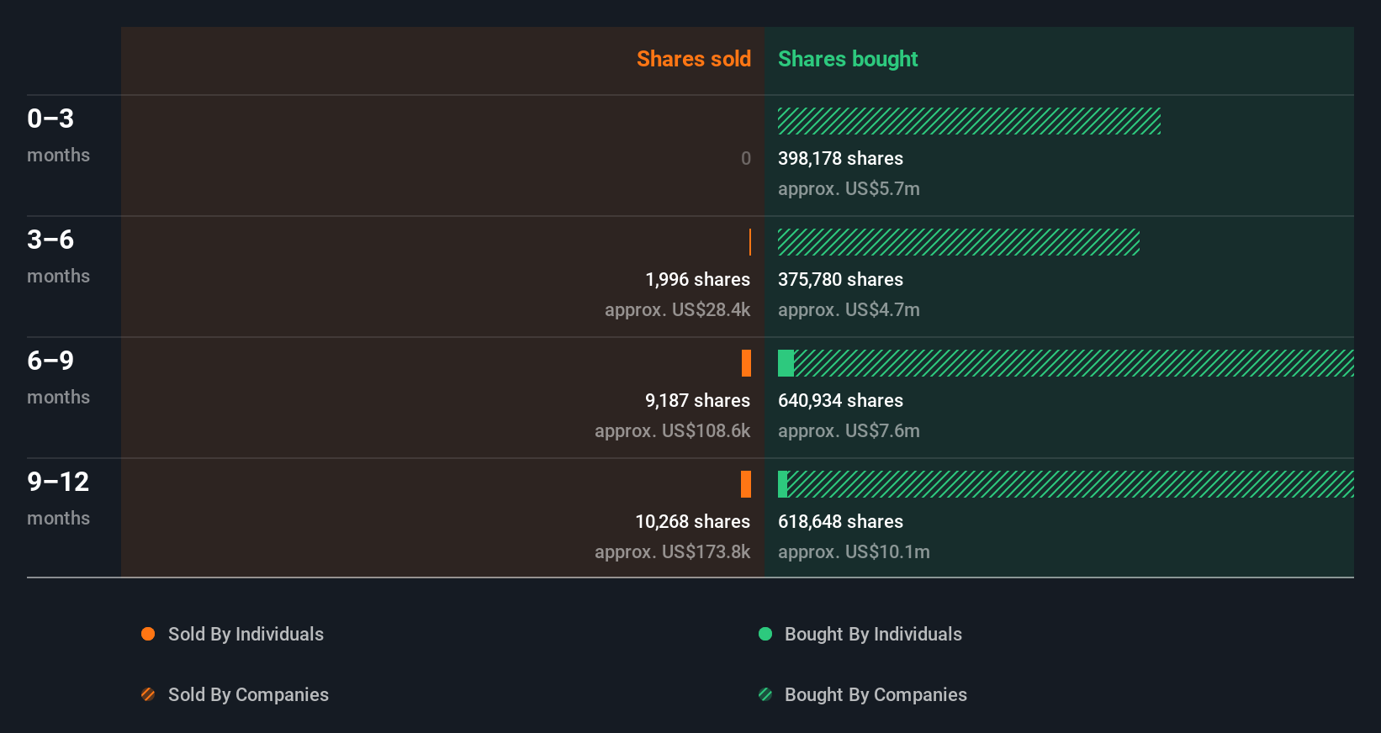Click the 6–9 months orange sold bar
Viewport: 1381px width, 733px height.
tap(746, 363)
